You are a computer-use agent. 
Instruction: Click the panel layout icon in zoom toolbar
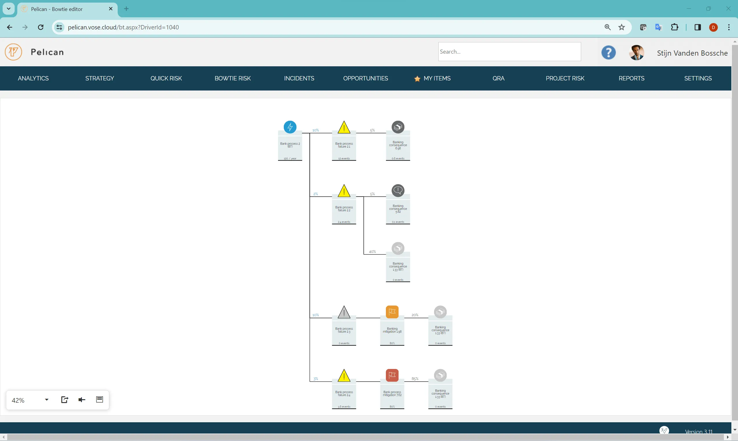coord(99,399)
